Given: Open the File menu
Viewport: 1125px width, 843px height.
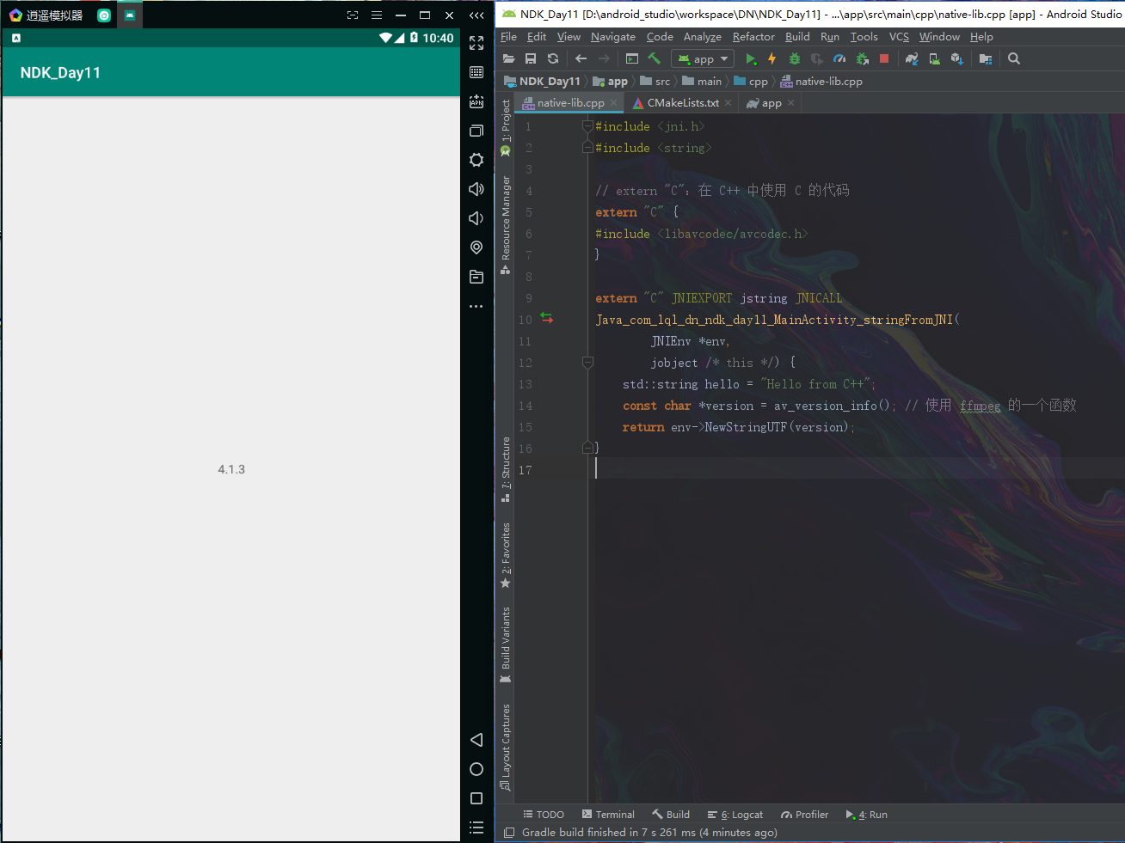Looking at the screenshot, I should 509,37.
